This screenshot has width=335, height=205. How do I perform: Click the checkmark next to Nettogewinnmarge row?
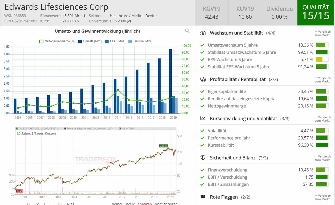202,106
